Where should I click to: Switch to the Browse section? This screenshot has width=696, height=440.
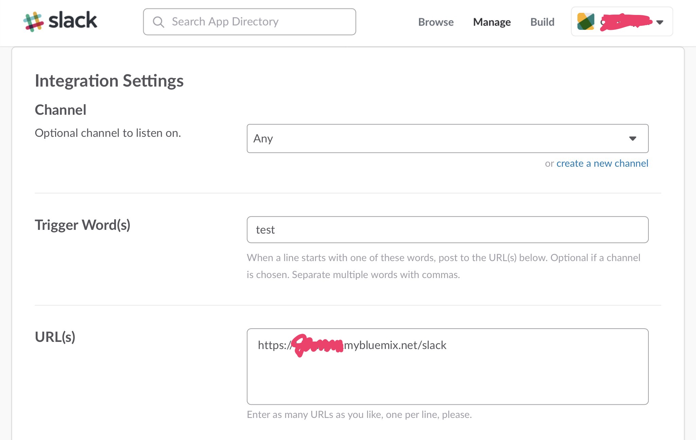pyautogui.click(x=436, y=22)
